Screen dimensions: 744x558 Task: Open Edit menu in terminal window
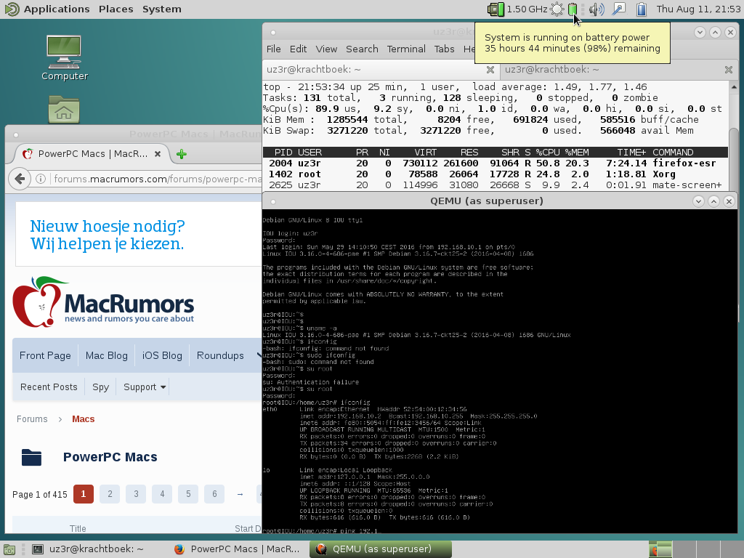298,49
